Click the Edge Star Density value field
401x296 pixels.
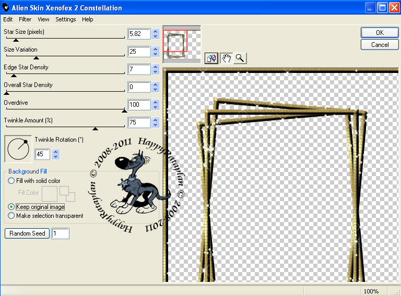coord(139,69)
